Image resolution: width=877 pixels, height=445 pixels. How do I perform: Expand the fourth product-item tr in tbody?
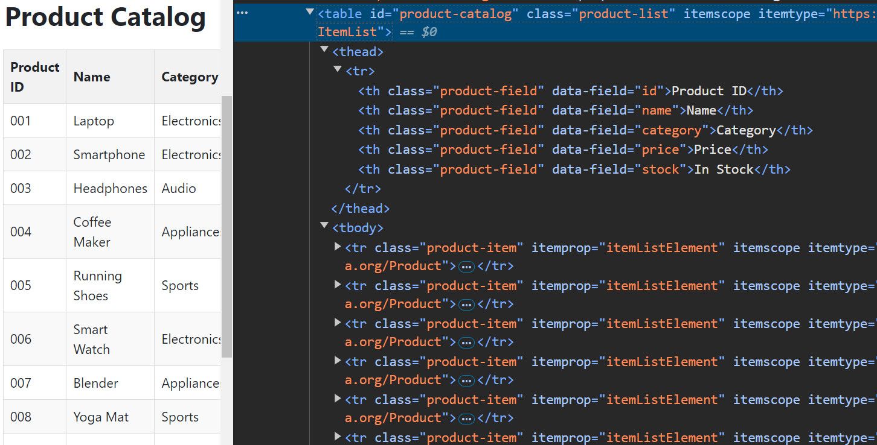338,360
